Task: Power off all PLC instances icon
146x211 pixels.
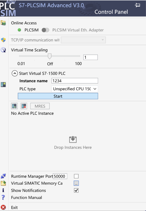Action: tap(24, 106)
